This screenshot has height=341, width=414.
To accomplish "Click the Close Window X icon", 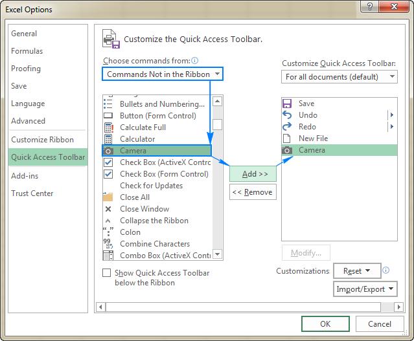I will (x=108, y=209).
